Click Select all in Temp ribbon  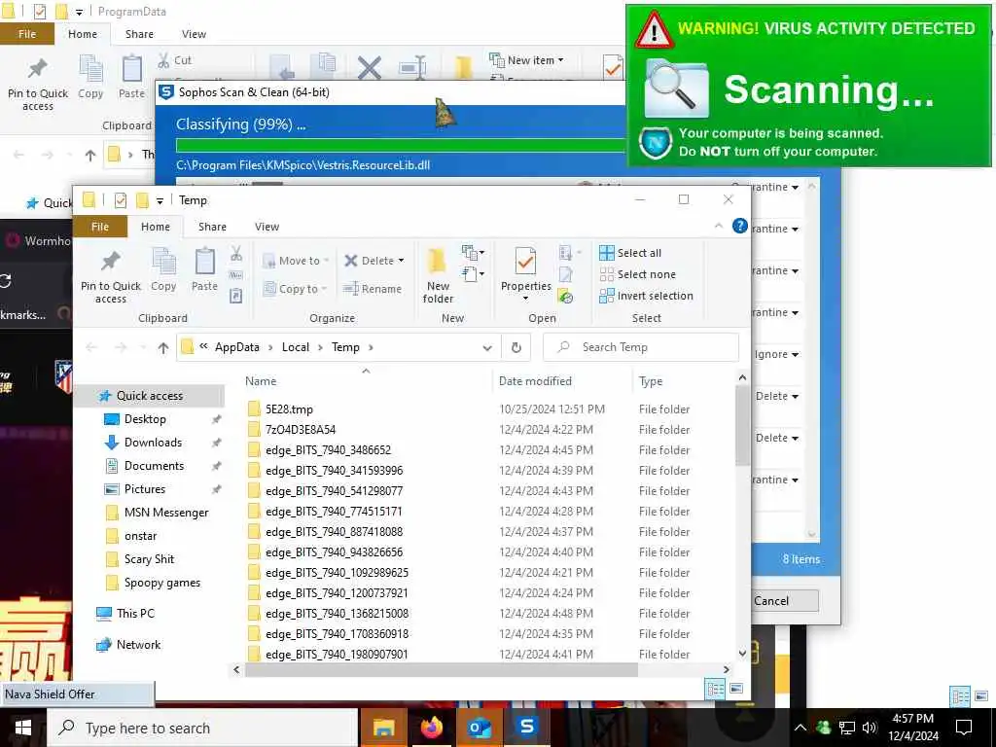point(630,253)
